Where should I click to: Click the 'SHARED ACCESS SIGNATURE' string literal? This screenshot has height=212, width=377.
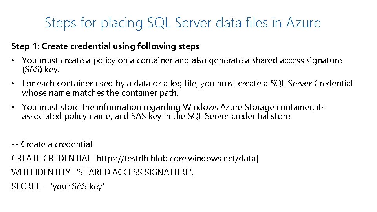[134, 172]
